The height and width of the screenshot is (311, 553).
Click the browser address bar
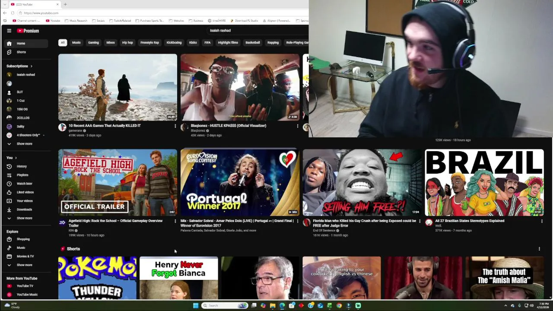point(164,13)
